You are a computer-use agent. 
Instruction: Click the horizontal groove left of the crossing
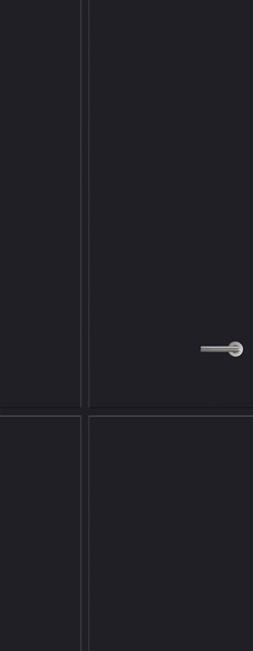pyautogui.click(x=40, y=412)
